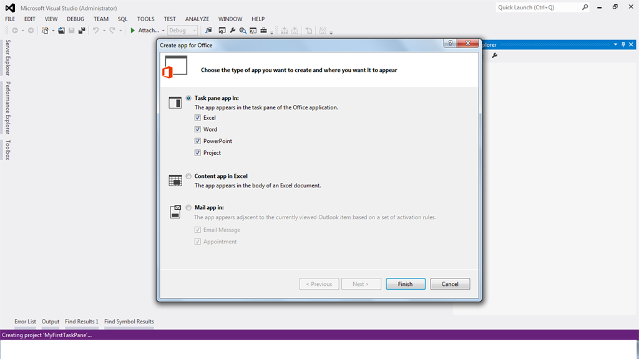Click the New Project toolbar icon

(45, 31)
